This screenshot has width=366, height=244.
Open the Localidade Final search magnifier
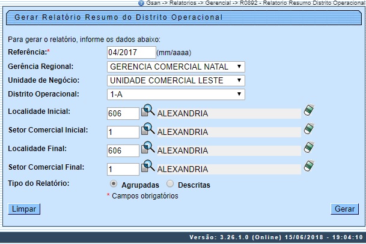point(148,149)
